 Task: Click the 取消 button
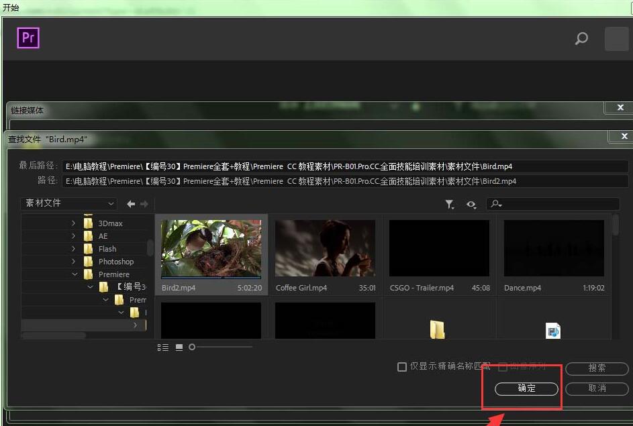[597, 388]
